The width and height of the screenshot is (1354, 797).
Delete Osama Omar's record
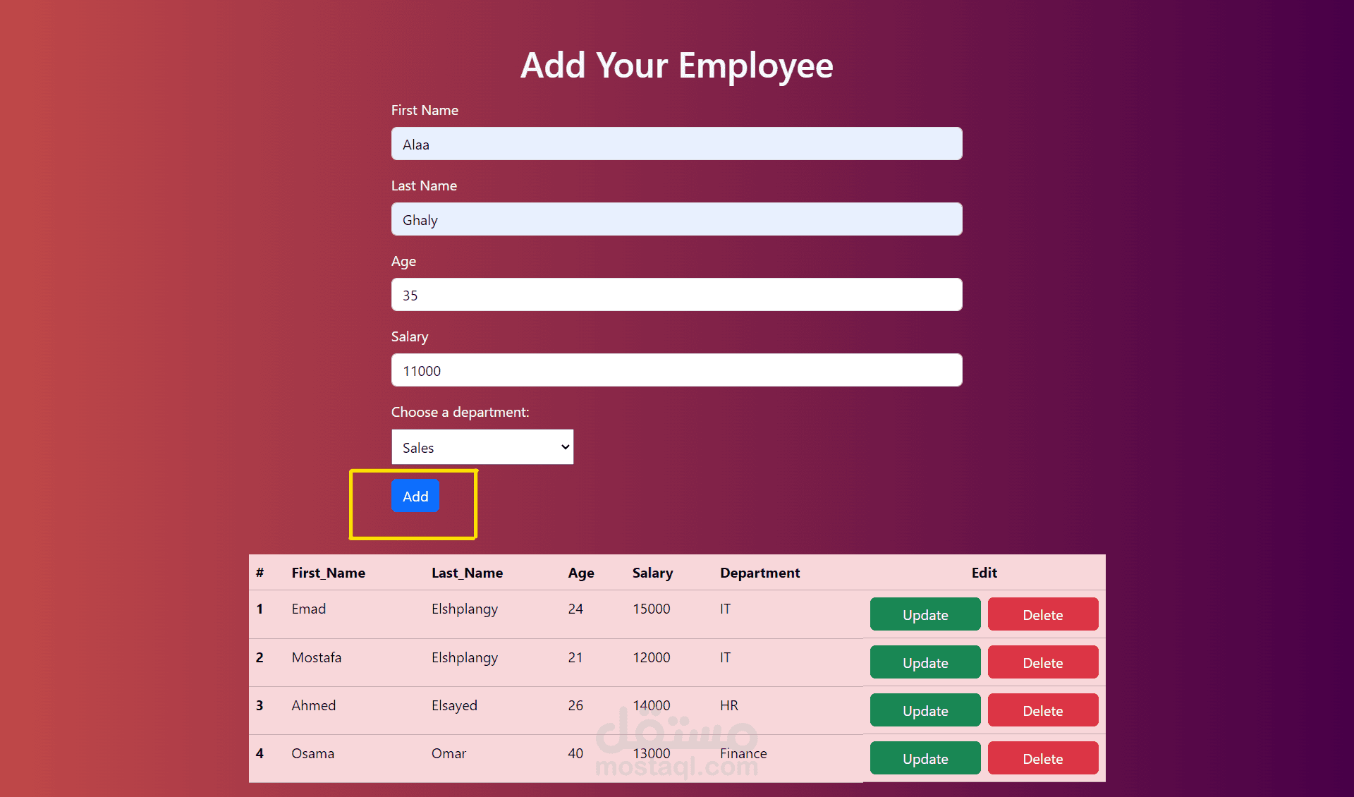(x=1042, y=758)
